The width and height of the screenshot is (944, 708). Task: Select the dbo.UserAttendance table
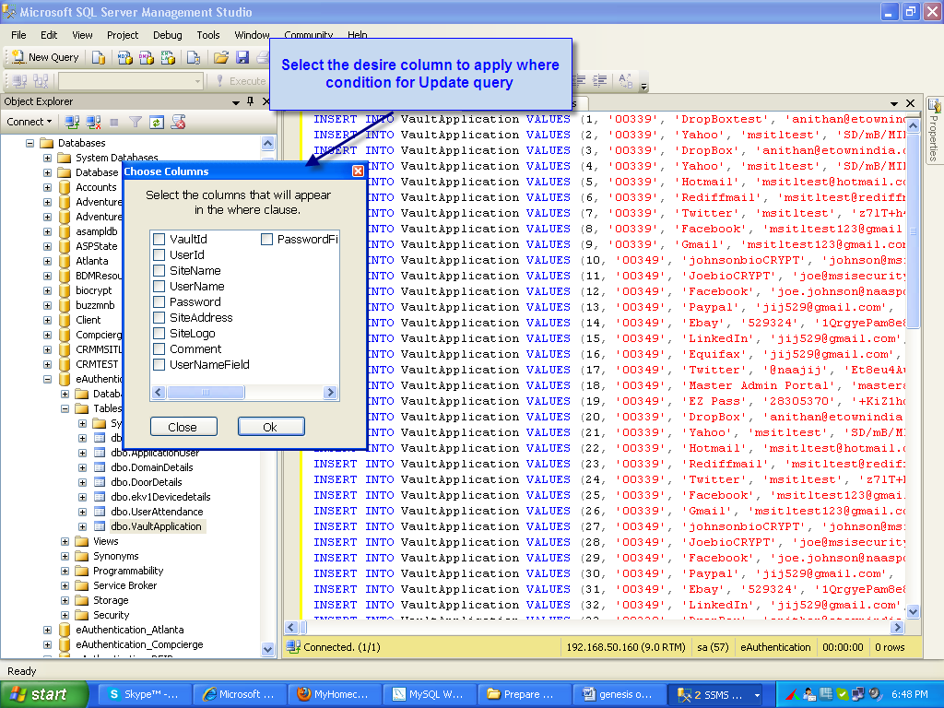pyautogui.click(x=157, y=512)
